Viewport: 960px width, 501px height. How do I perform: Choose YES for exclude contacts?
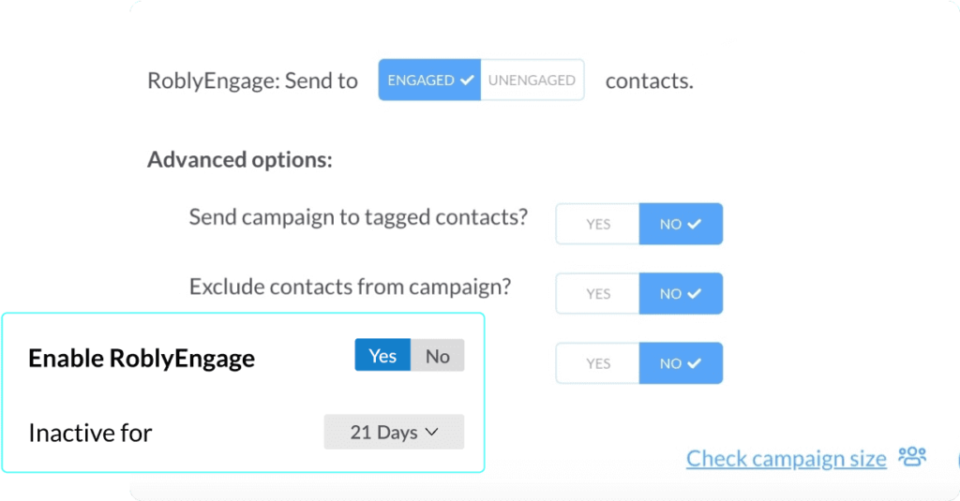pos(597,294)
